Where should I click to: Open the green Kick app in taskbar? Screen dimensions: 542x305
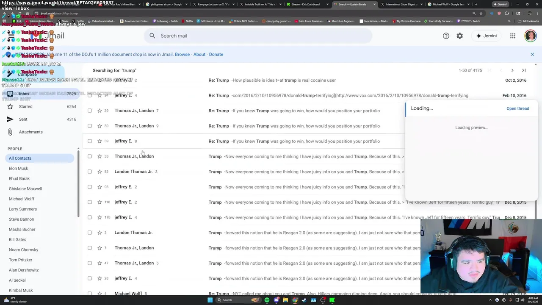[x=332, y=300]
